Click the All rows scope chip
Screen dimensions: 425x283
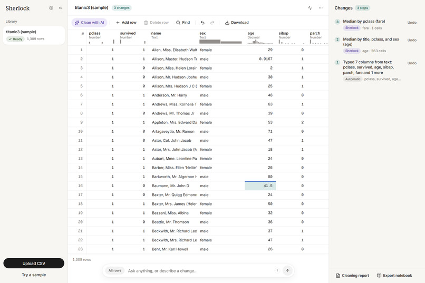pyautogui.click(x=115, y=270)
